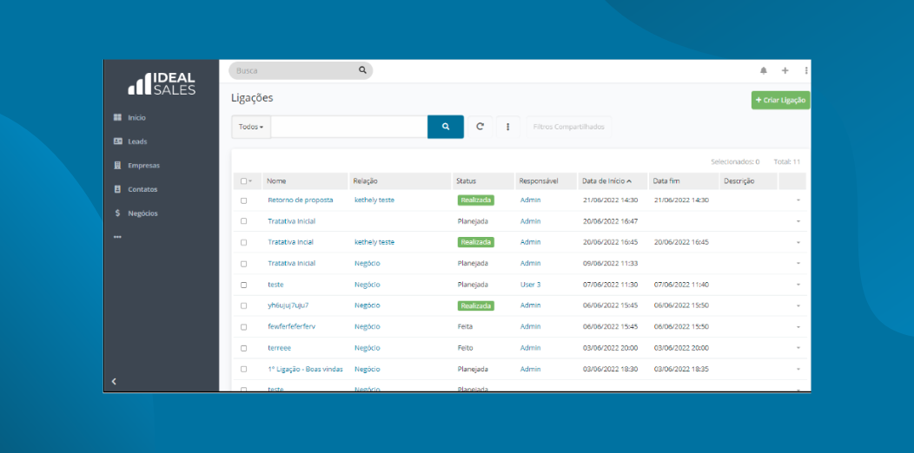Click the Ideal Sales logo
This screenshot has width=914, height=453.
(x=162, y=84)
